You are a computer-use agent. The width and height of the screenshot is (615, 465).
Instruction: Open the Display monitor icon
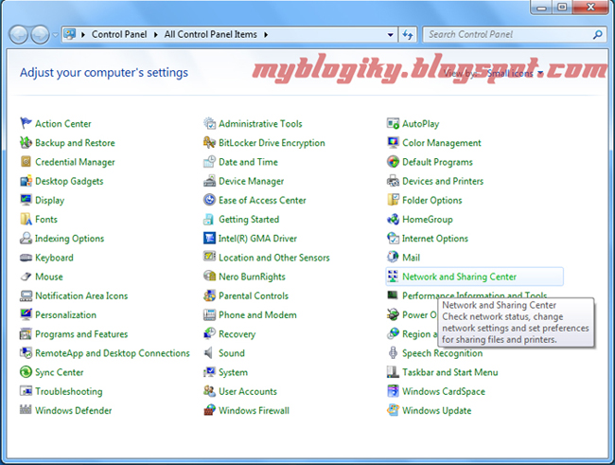tap(26, 200)
